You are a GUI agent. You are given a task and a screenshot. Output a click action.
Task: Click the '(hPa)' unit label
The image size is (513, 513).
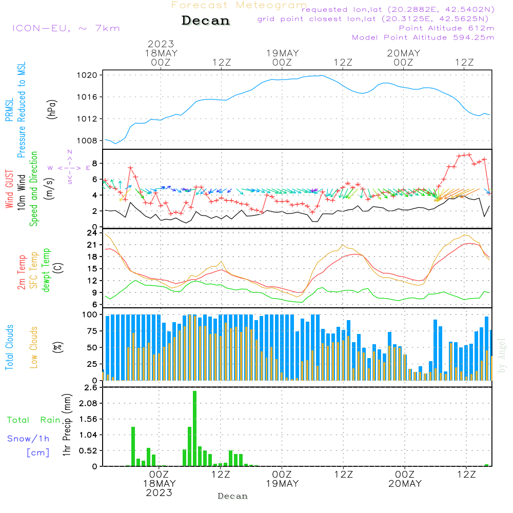tap(52, 109)
